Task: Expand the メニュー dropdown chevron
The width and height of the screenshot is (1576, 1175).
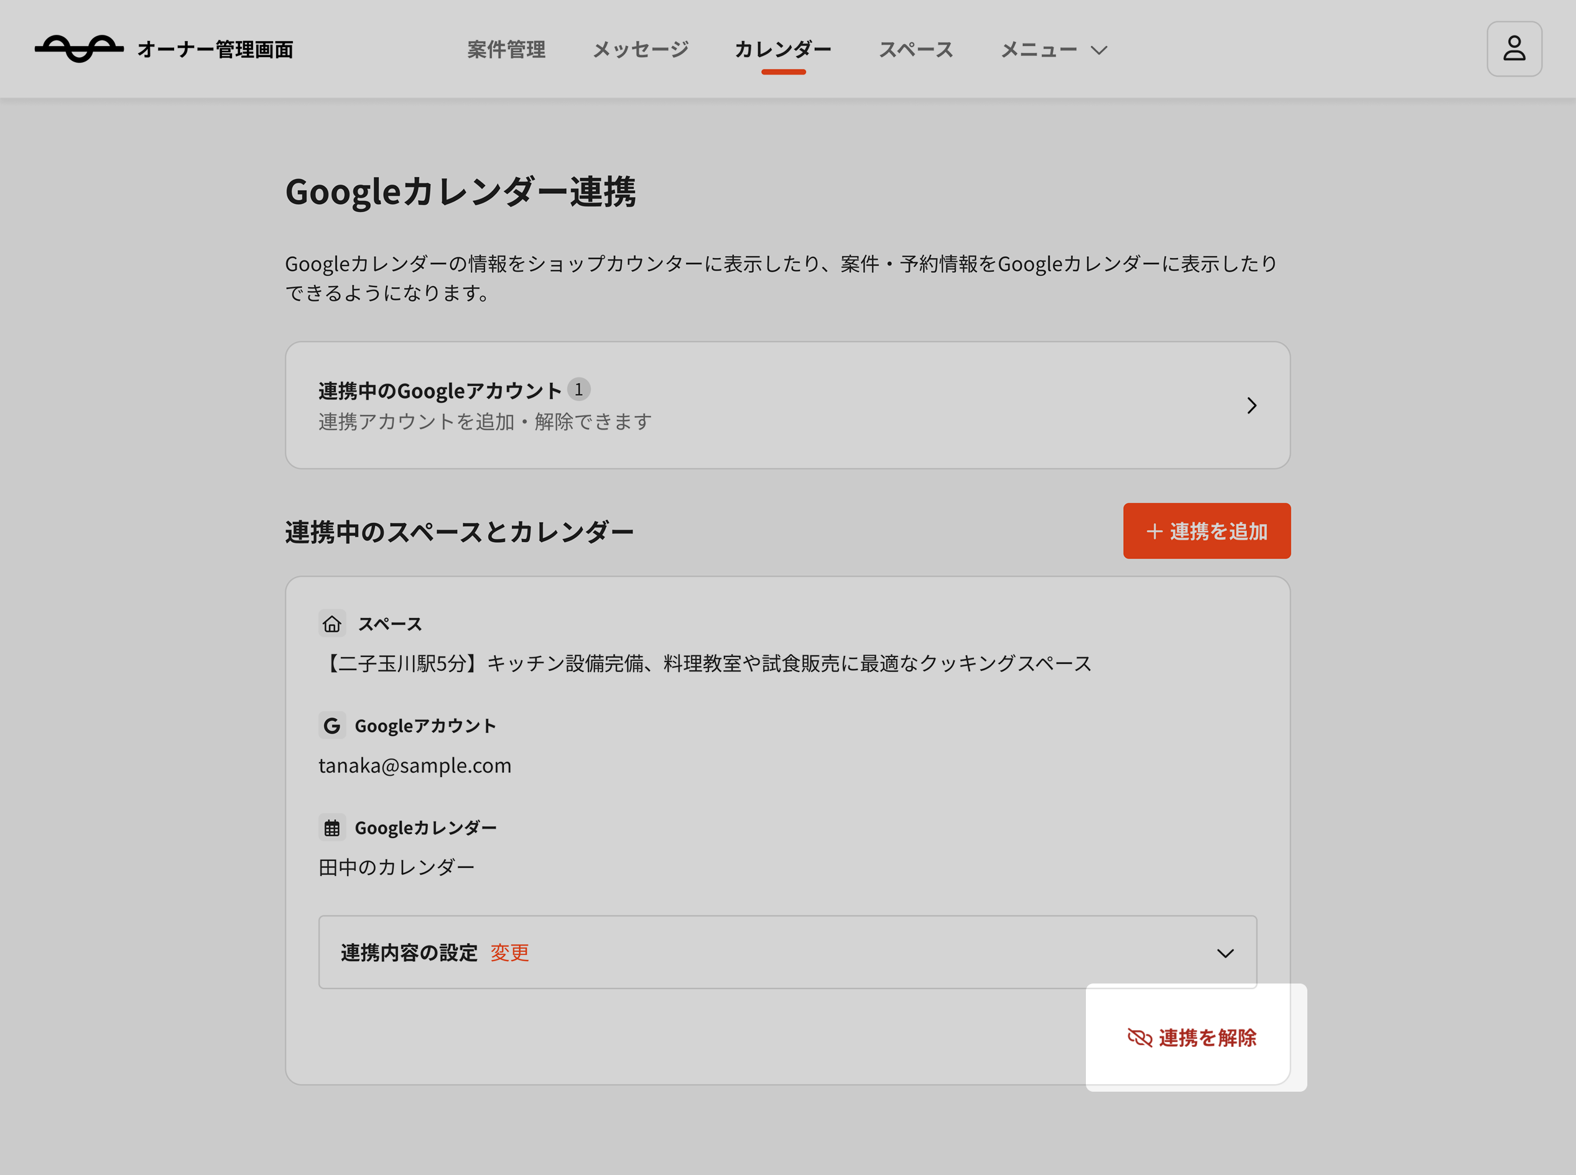Action: pos(1100,50)
